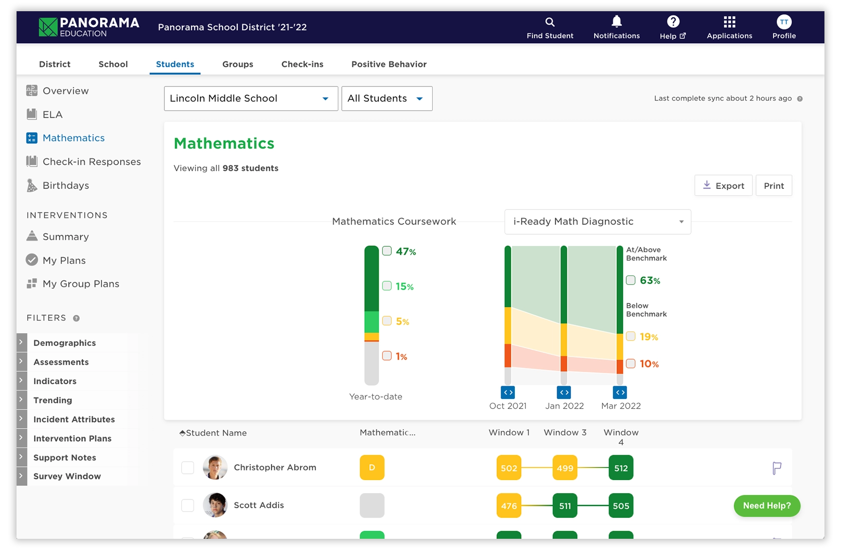Toggle the 5% coursework checkbox
Viewport: 841px width, 550px height.
tap(387, 321)
